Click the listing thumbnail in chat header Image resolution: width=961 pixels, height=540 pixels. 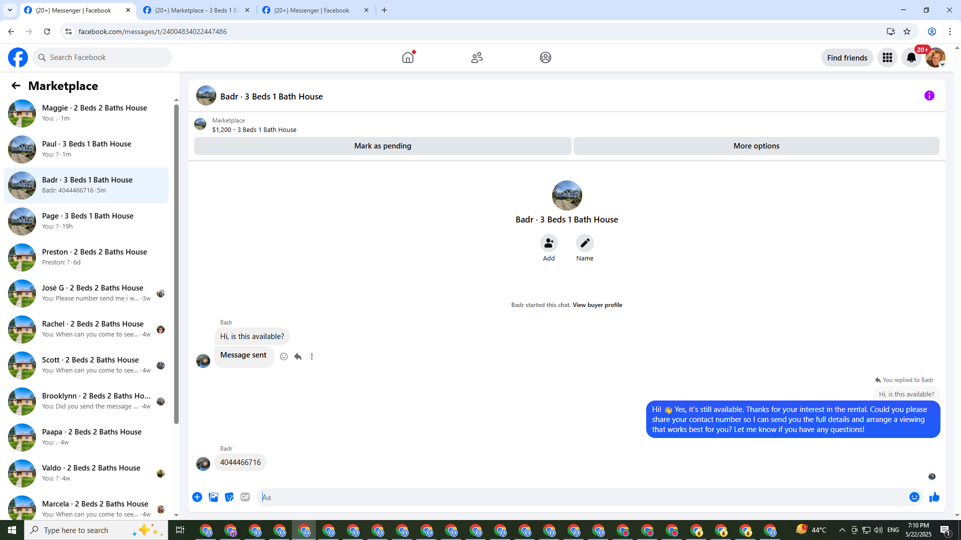[206, 95]
